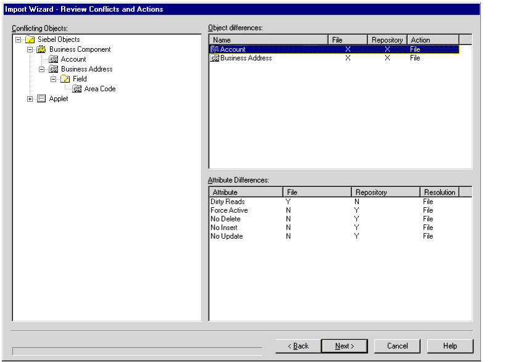
Task: Click the File value N for No Insert
Action: pyautogui.click(x=288, y=228)
